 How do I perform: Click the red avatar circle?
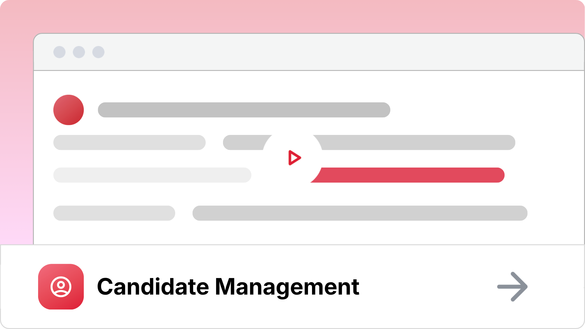tap(69, 110)
